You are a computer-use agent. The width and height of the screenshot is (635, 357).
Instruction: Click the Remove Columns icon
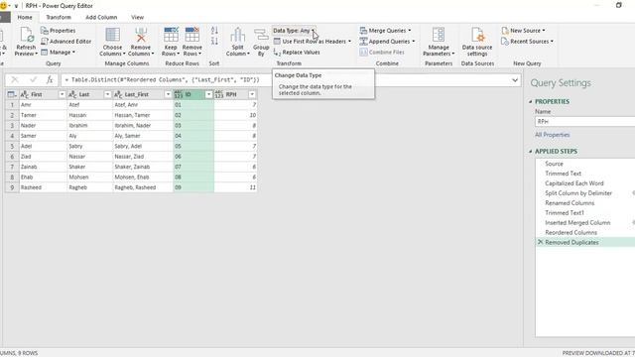tap(141, 35)
